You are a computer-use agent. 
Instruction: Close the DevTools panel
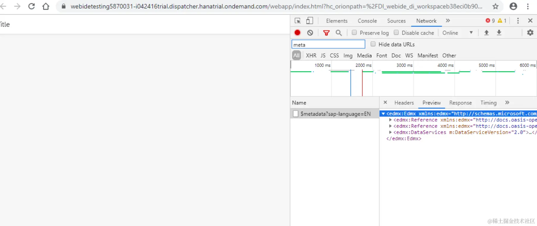click(530, 20)
